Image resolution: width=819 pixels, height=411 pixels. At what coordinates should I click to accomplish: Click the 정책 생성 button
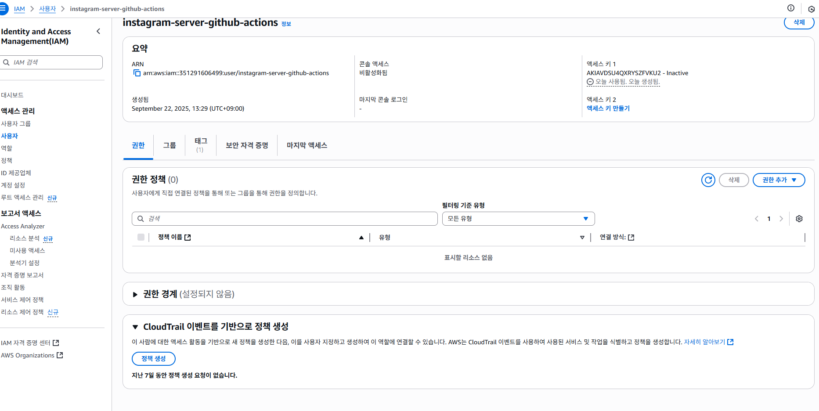point(154,359)
